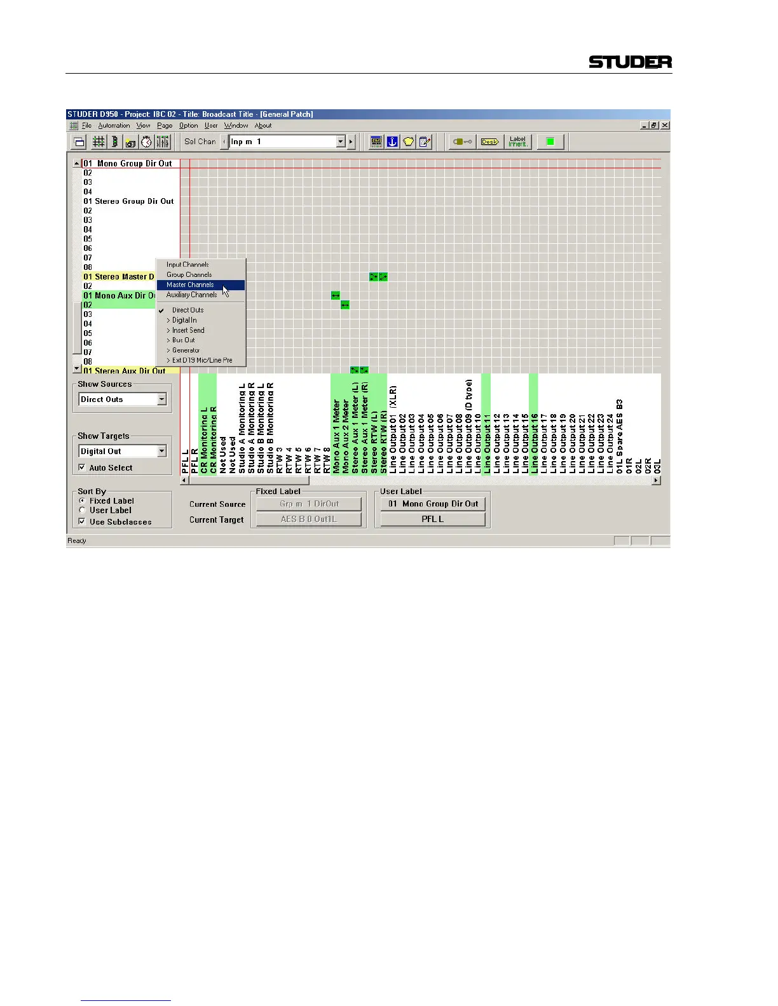Click the notepad with pencil icon
This screenshot has width=778, height=1006.
(x=425, y=142)
